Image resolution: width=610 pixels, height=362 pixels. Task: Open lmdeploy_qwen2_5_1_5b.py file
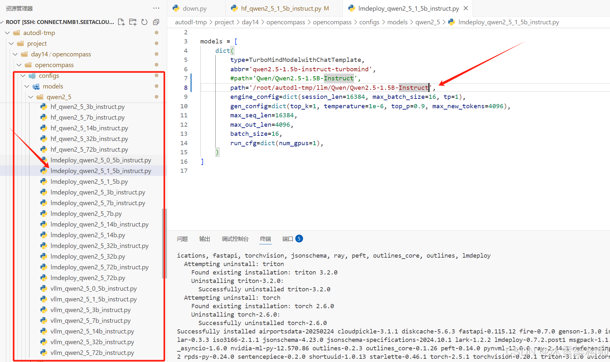coord(89,181)
